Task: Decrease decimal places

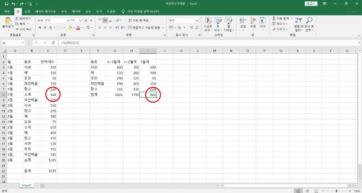Action: point(197,28)
